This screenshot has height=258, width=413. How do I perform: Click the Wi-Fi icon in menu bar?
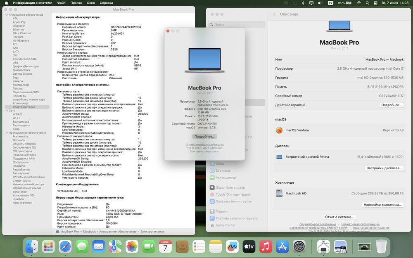click(x=359, y=3)
